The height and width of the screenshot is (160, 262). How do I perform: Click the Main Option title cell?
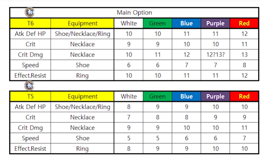coord(134,13)
